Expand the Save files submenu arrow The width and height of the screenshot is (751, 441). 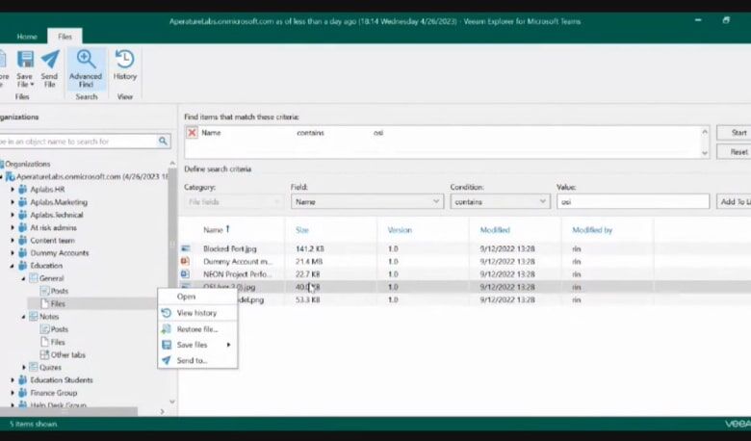pos(228,345)
